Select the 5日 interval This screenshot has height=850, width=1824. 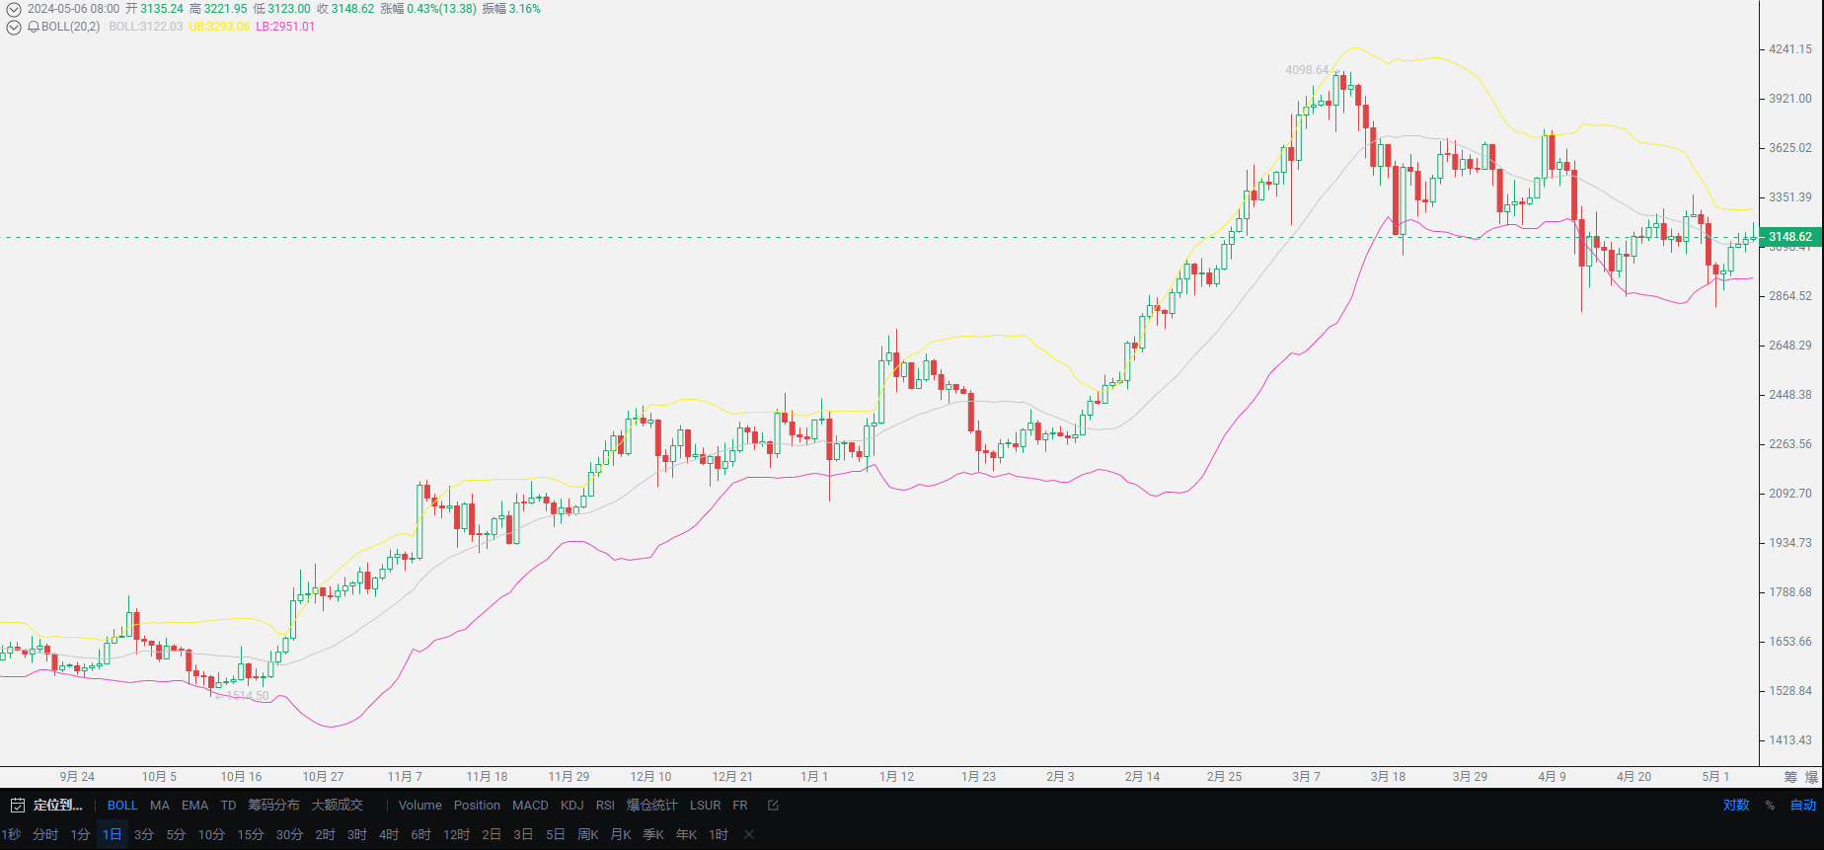(556, 835)
